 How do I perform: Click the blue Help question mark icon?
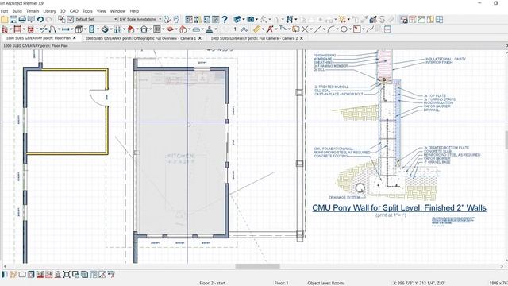[x=225, y=19]
